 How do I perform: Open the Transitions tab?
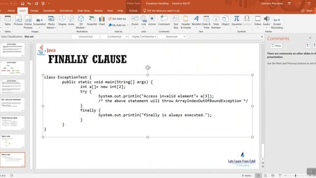click(x=49, y=11)
